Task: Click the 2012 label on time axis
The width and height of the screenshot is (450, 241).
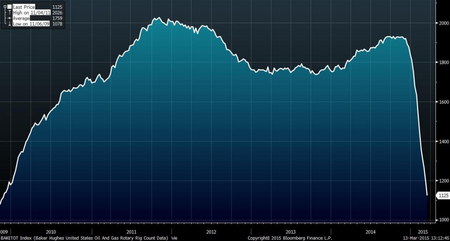Action: coord(211,231)
